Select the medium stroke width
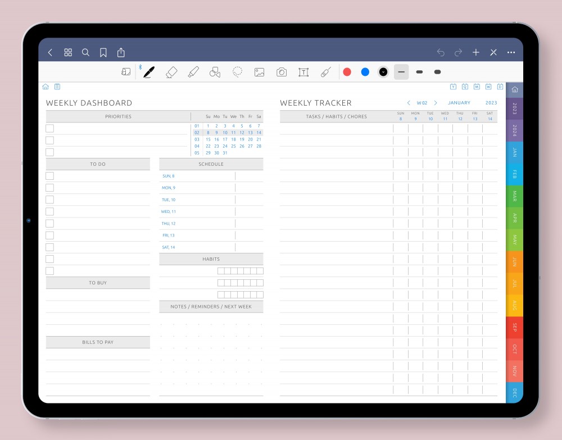Image resolution: width=562 pixels, height=440 pixels. coord(419,72)
